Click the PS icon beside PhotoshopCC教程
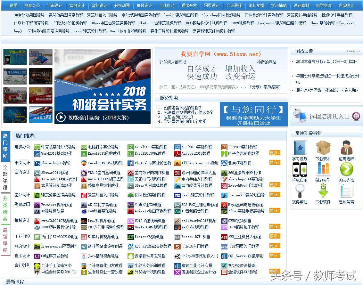 pyautogui.click(x=37, y=163)
